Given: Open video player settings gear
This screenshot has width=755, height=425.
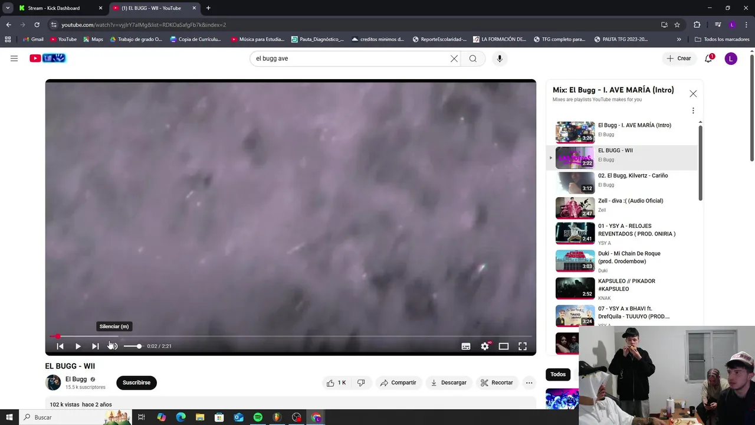Looking at the screenshot, I should point(485,346).
